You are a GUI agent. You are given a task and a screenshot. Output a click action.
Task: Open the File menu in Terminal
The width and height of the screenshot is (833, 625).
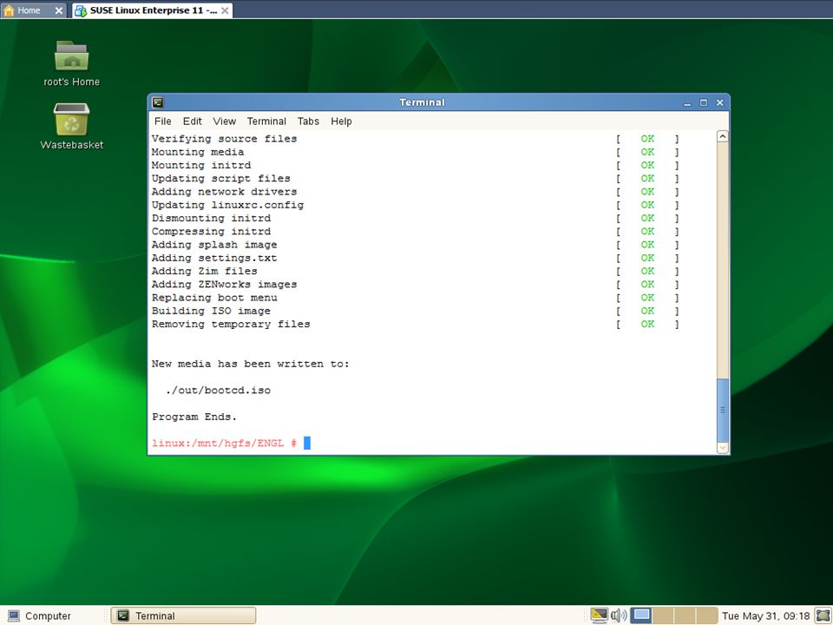(x=162, y=122)
